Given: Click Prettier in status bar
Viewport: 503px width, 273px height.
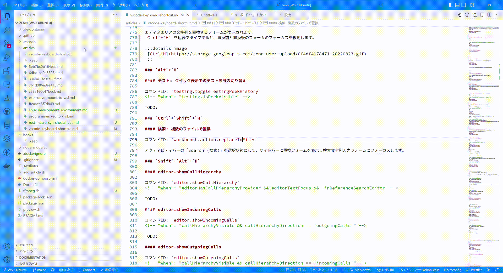Looking at the screenshot, I should [474, 270].
